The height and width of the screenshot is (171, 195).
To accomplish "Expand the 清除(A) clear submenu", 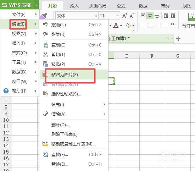I will (x=74, y=114).
